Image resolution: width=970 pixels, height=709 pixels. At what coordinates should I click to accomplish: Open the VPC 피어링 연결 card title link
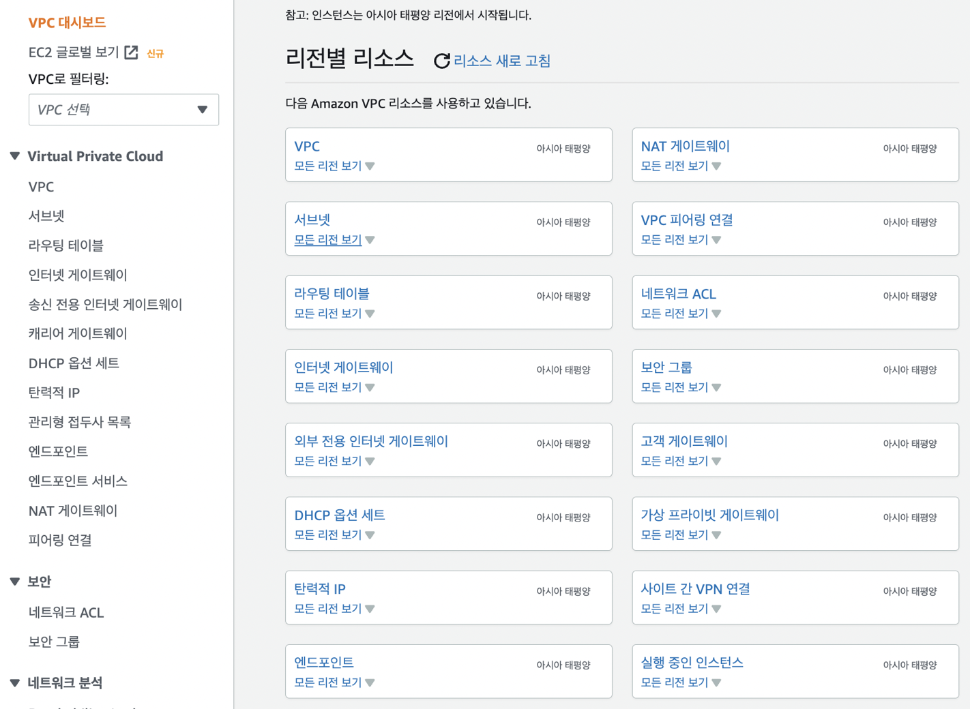[x=687, y=220]
